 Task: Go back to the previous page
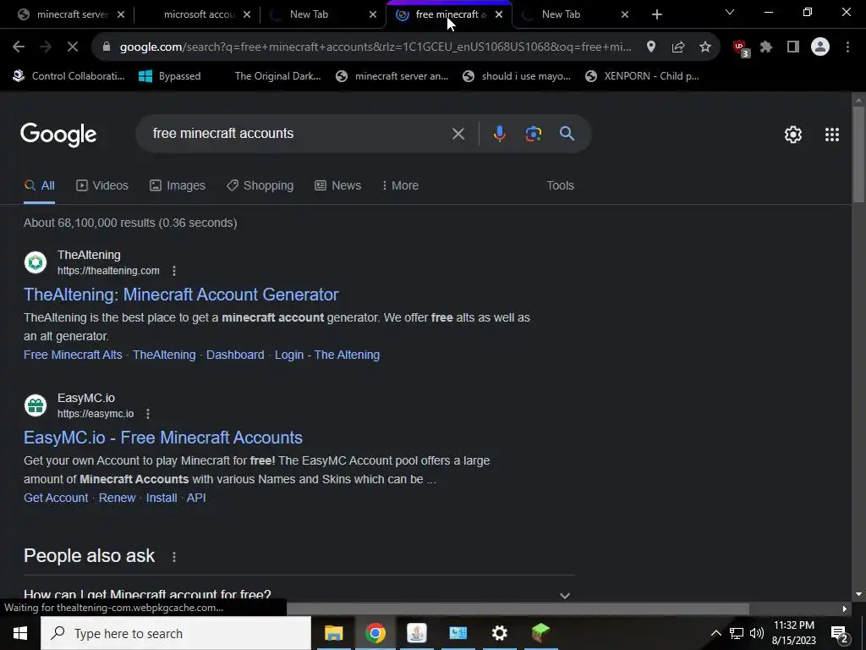pyautogui.click(x=19, y=47)
